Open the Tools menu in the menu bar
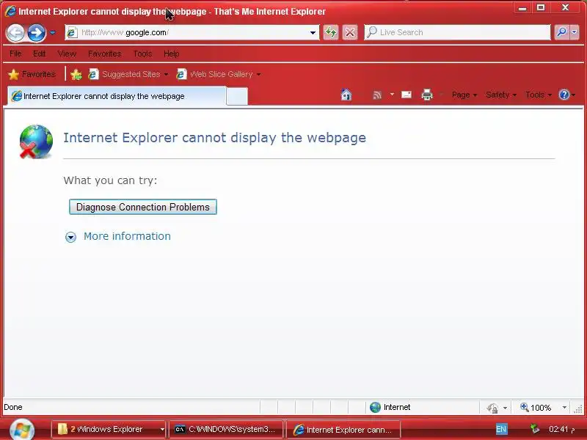 [142, 54]
